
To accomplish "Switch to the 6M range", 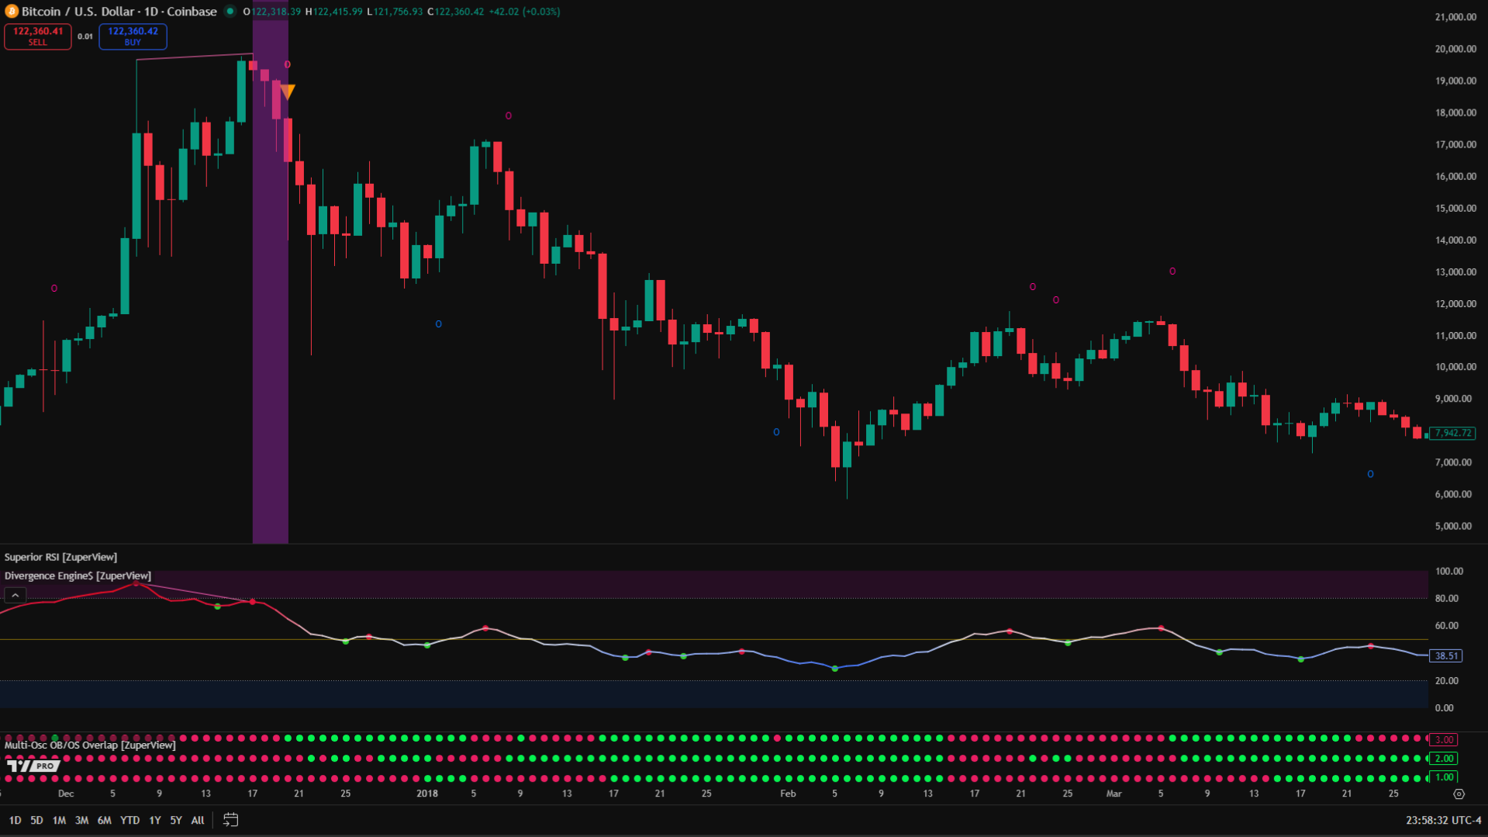I will (104, 820).
